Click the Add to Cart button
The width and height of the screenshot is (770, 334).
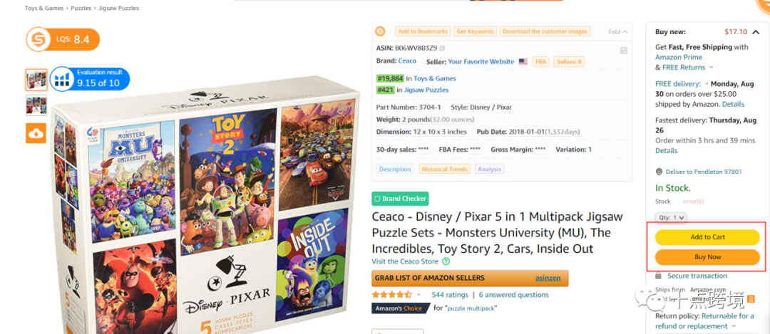coord(707,237)
